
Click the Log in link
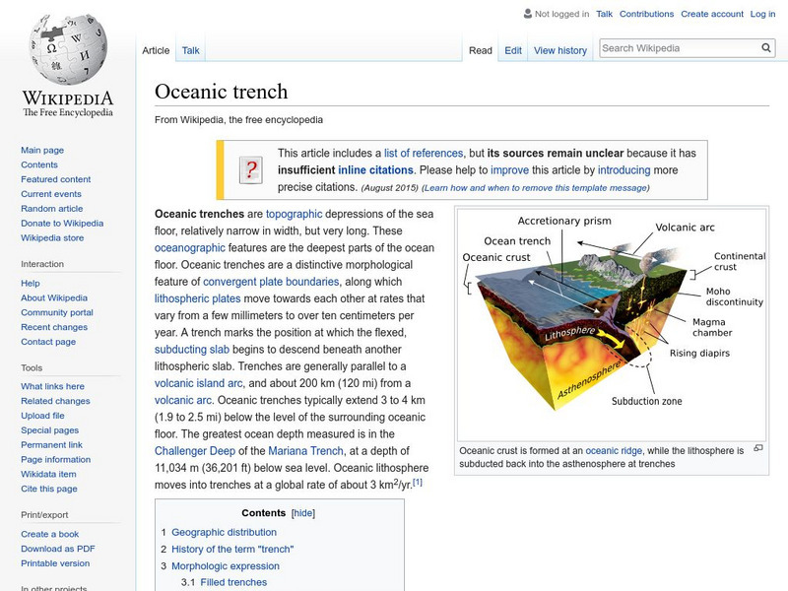point(762,14)
